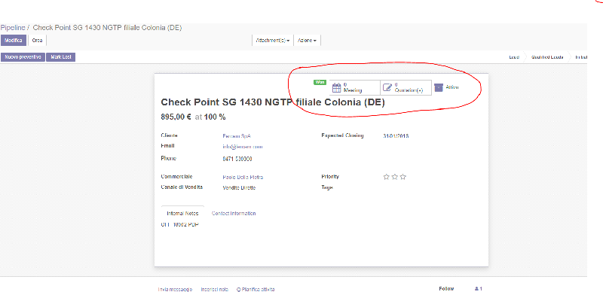This screenshot has height=292, width=603.
Task: Click follower count person icon
Action: tap(479, 288)
